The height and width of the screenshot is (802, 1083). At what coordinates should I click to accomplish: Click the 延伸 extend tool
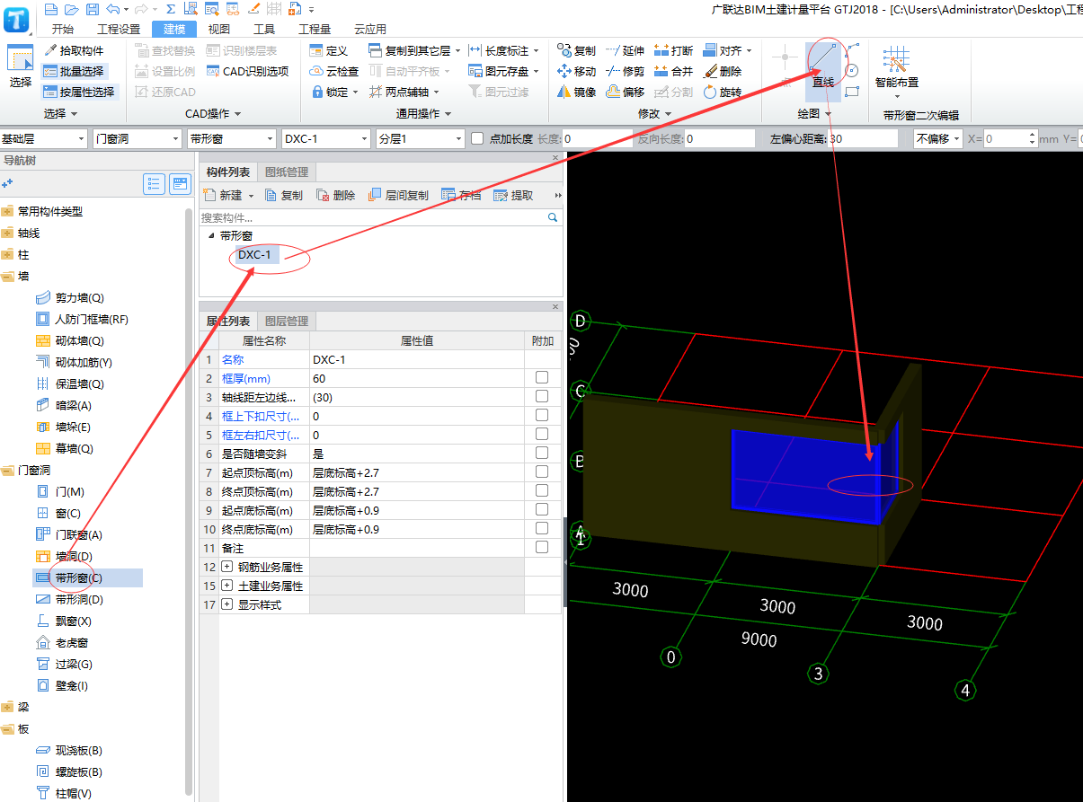[625, 50]
